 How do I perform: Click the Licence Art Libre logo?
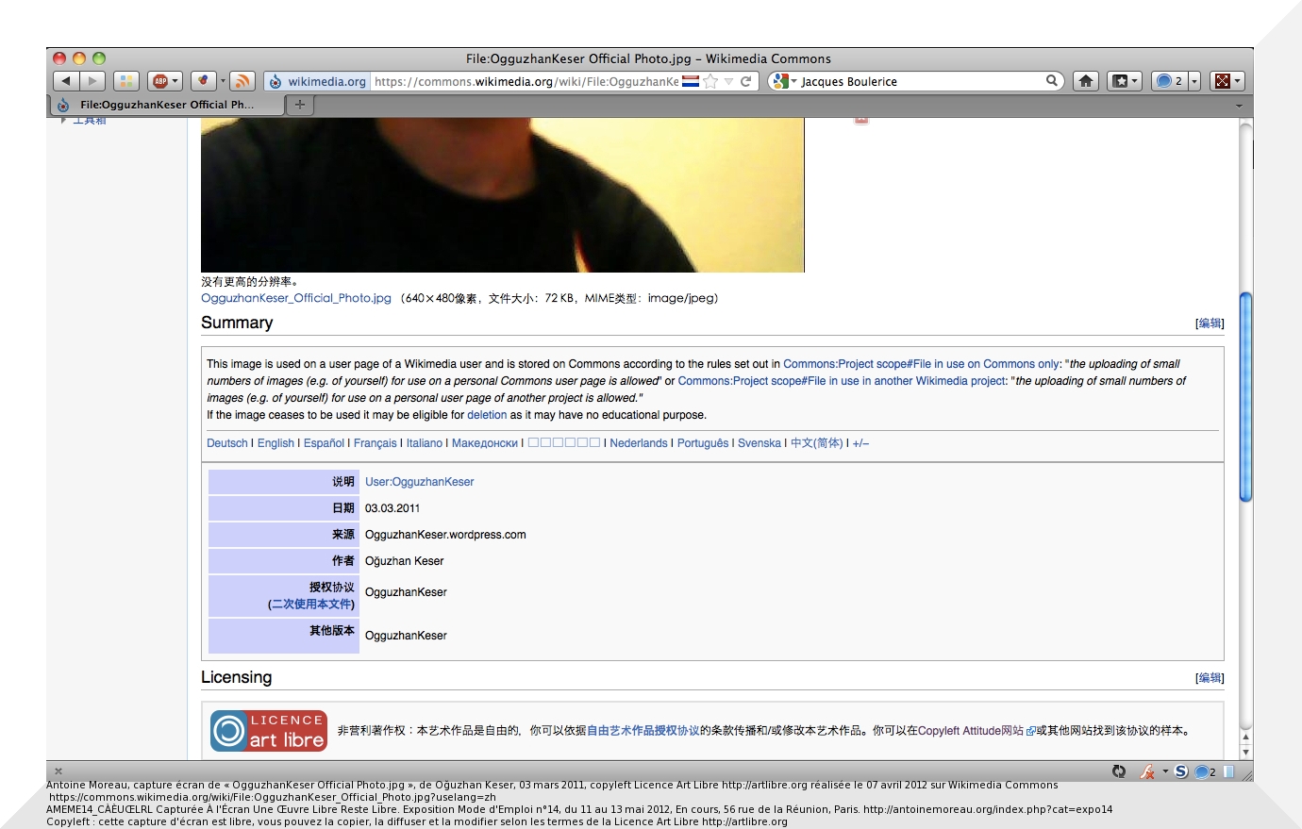(x=269, y=731)
